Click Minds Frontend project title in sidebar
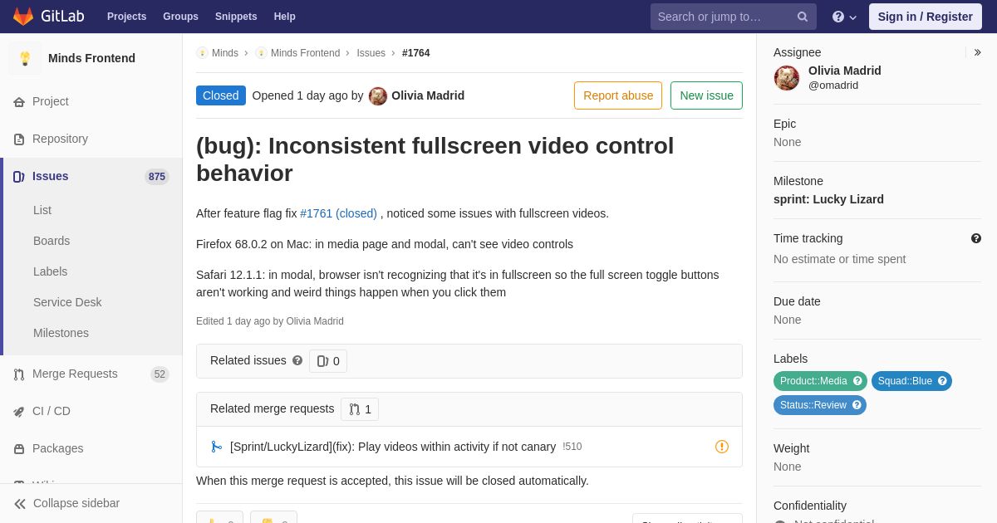Viewport: 997px width, 523px height. tap(91, 58)
